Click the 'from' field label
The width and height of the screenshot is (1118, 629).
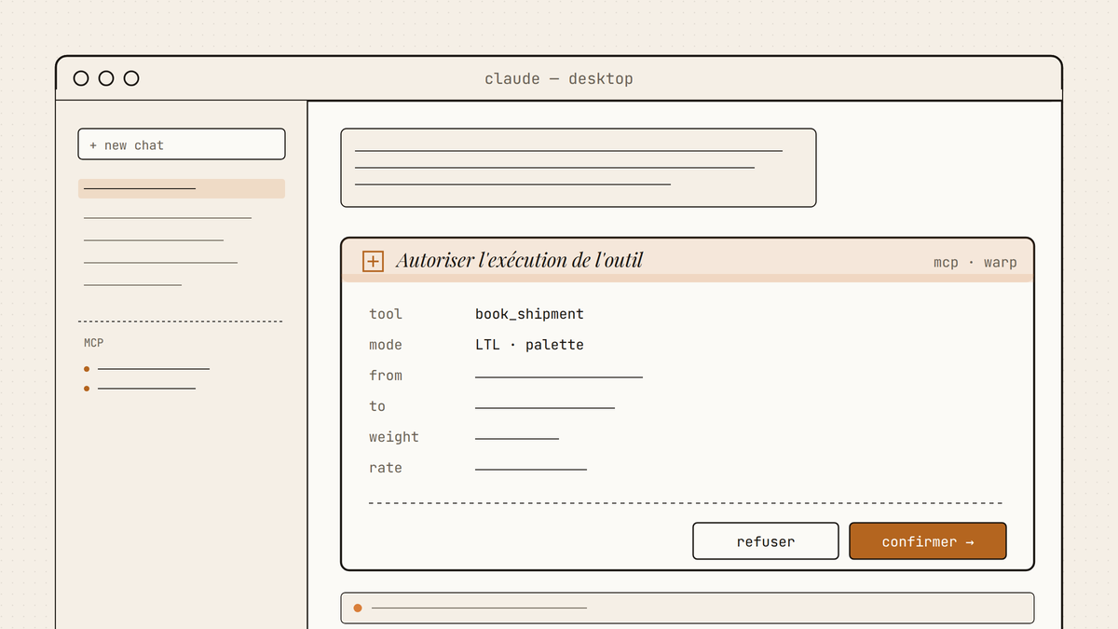[386, 376]
